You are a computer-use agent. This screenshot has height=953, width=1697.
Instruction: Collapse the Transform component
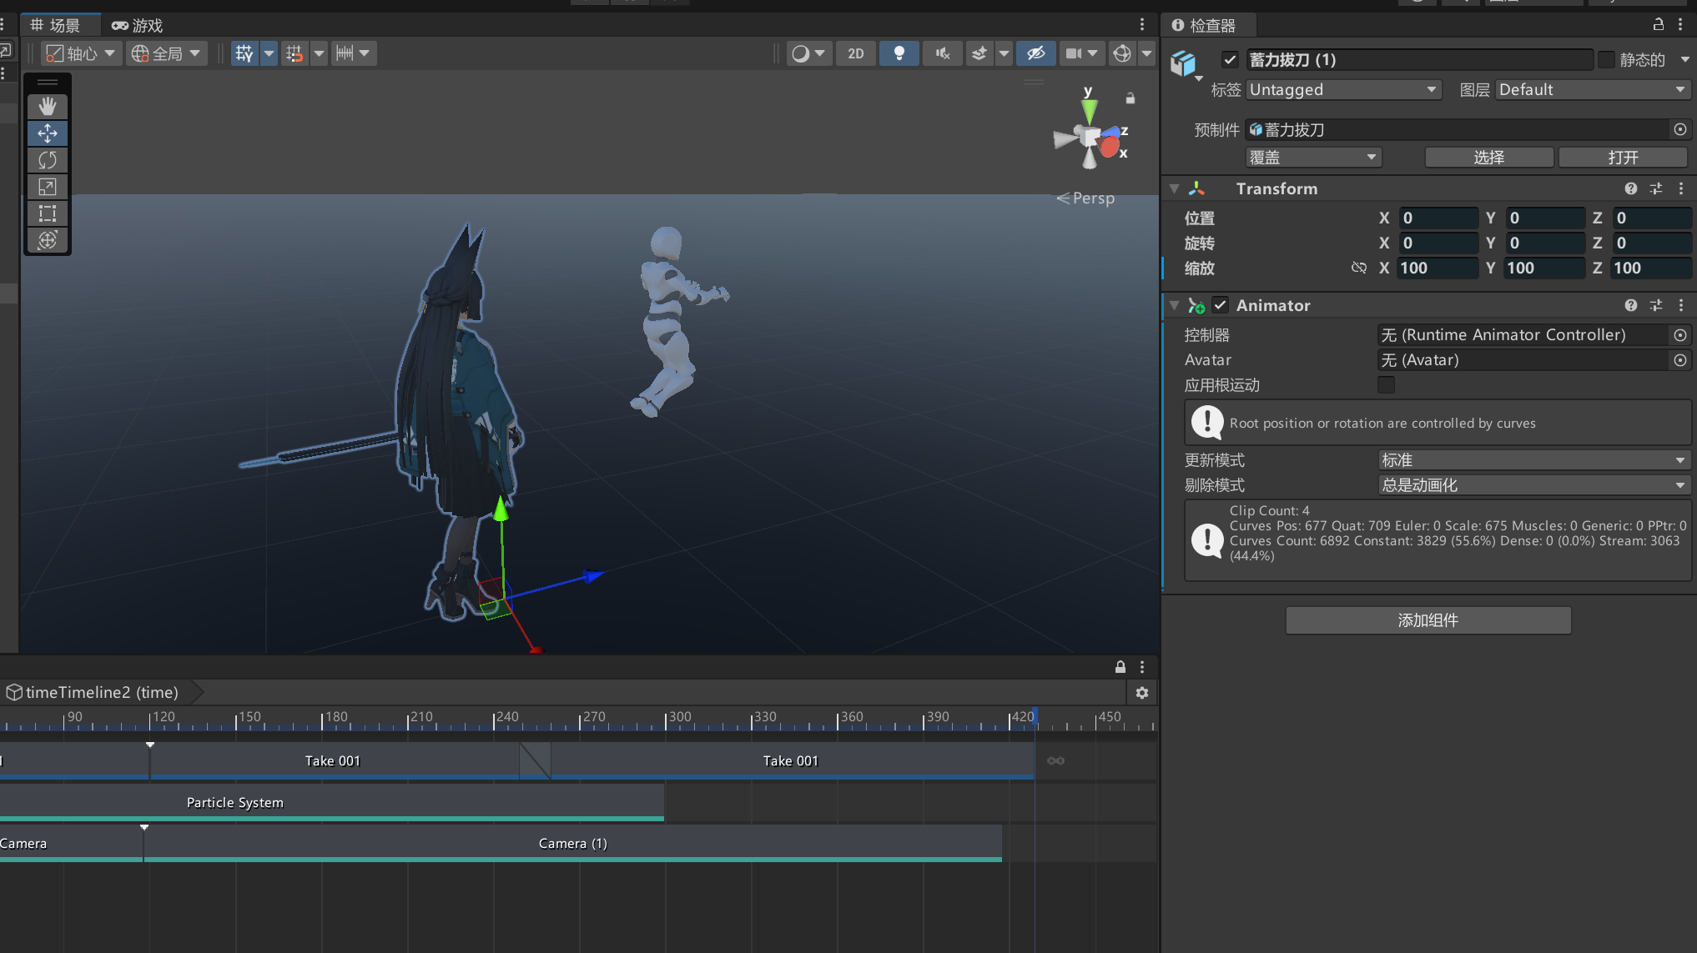coord(1174,189)
